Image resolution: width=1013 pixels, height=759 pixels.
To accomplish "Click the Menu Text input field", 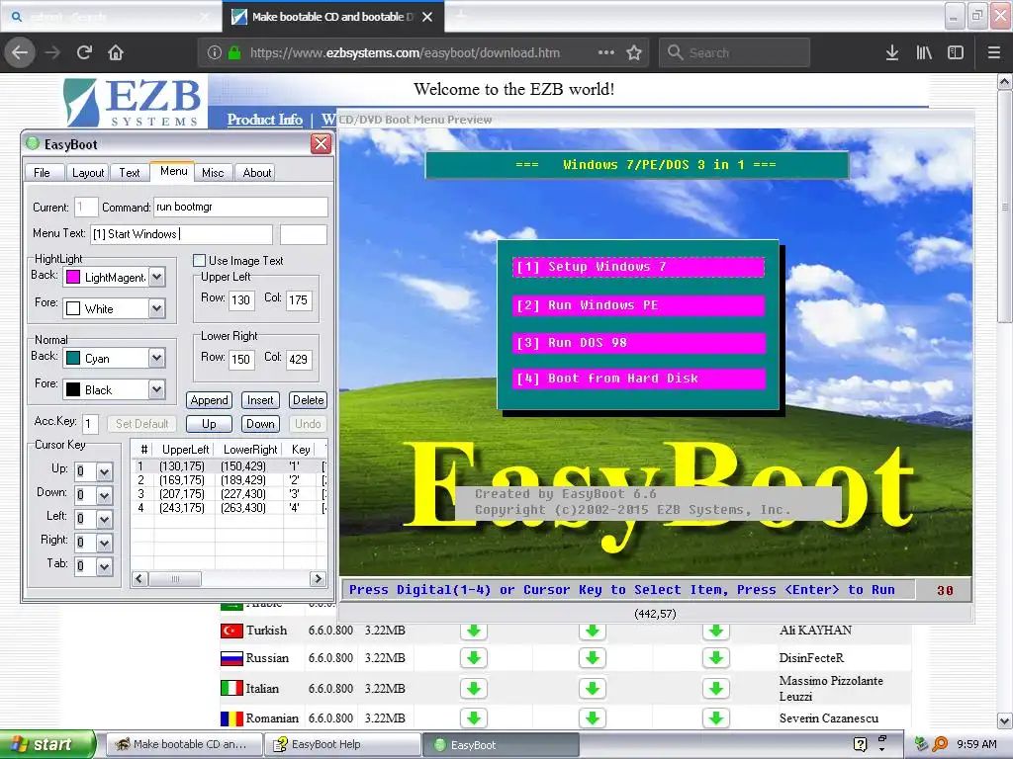I will 181,233.
